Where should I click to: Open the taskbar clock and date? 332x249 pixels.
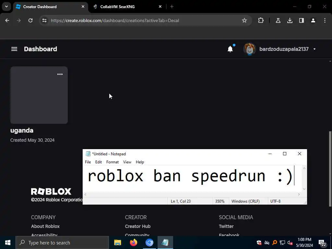coord(304,243)
